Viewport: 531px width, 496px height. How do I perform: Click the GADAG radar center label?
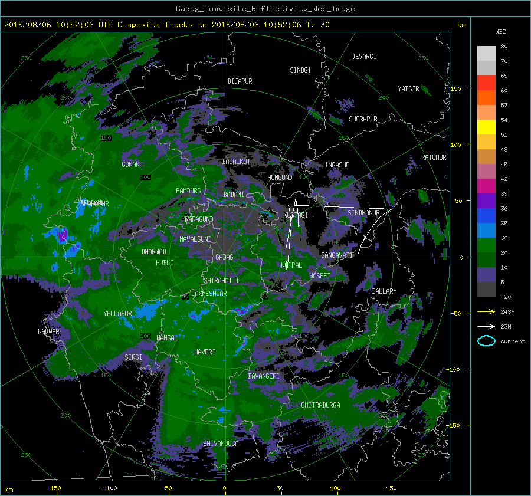coord(224,257)
